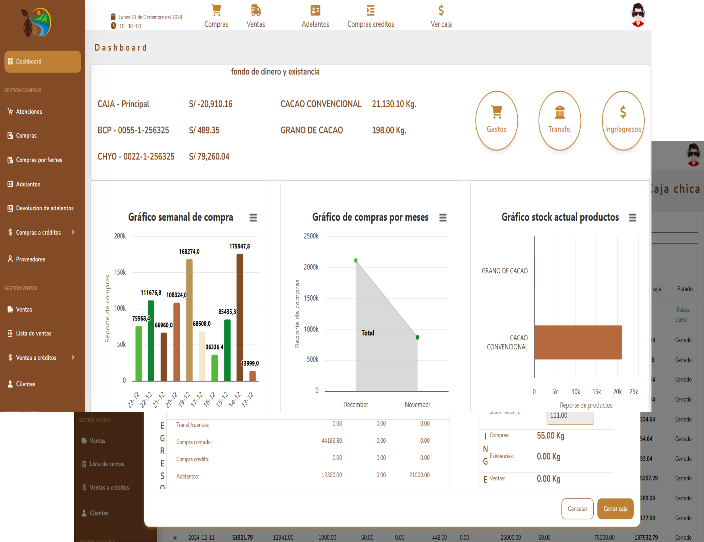Open Gráfico stock actual productos chart menu
Image resolution: width=704 pixels, height=542 pixels.
point(632,218)
